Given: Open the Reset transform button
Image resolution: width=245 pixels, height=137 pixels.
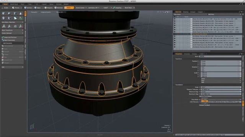Looking at the screenshot, I should pyautogui.click(x=221, y=79).
